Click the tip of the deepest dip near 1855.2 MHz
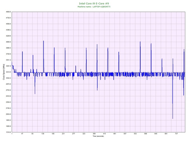 (x=173, y=119)
